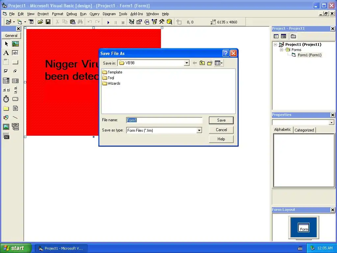Select Form1 (Form1) in project tree

click(x=309, y=55)
